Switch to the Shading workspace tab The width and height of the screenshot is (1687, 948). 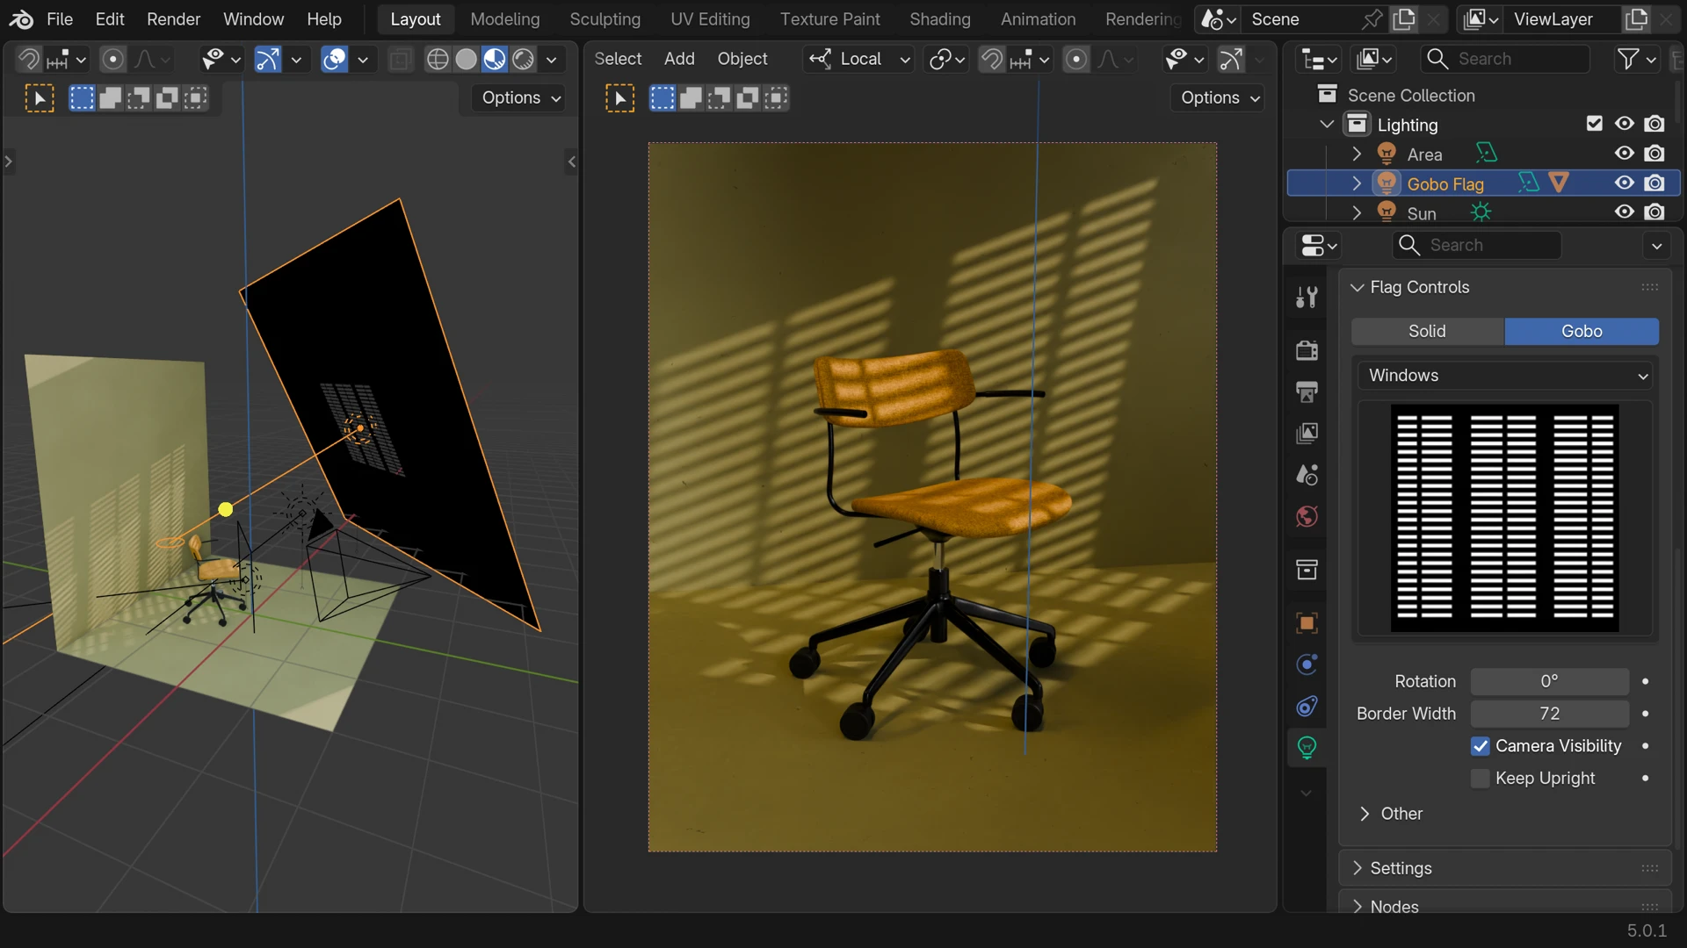click(x=940, y=19)
